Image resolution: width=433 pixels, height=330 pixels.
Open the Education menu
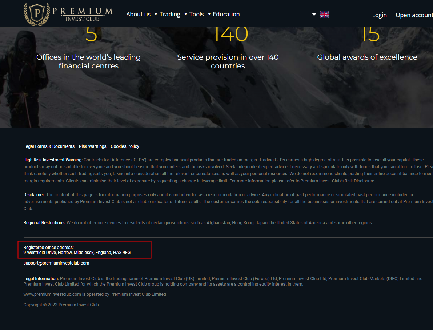point(226,15)
